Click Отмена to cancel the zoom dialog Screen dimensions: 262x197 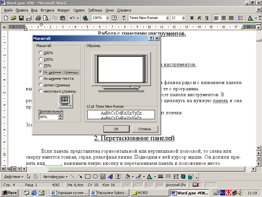pyautogui.click(x=144, y=129)
